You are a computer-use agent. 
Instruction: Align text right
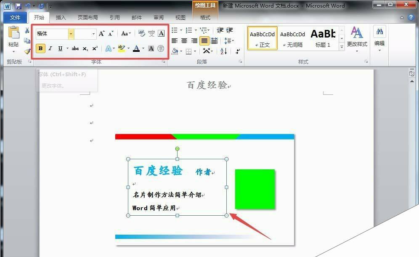194,41
